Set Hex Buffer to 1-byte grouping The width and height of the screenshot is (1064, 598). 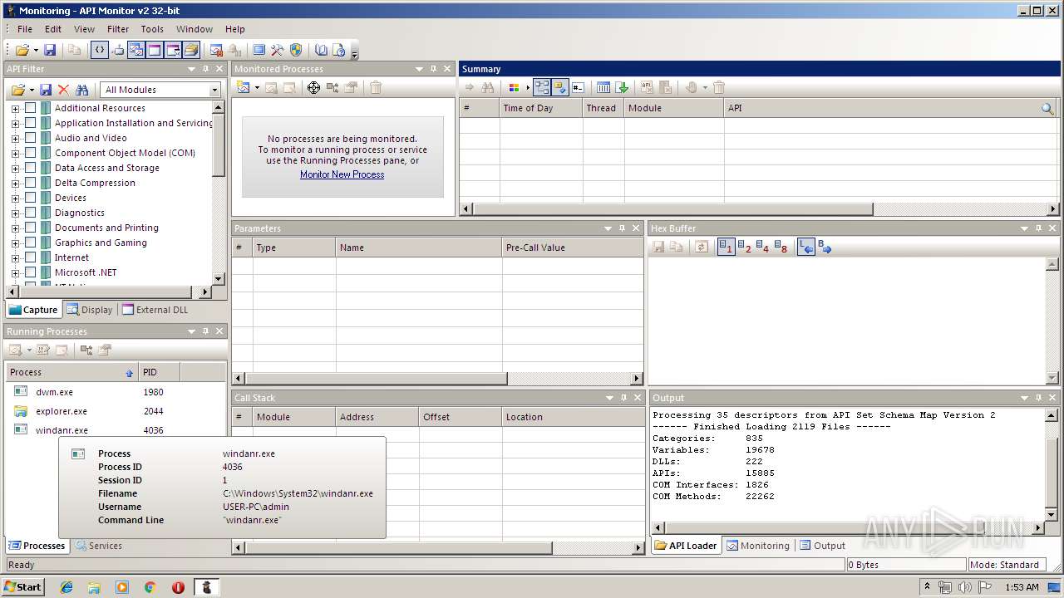726,247
